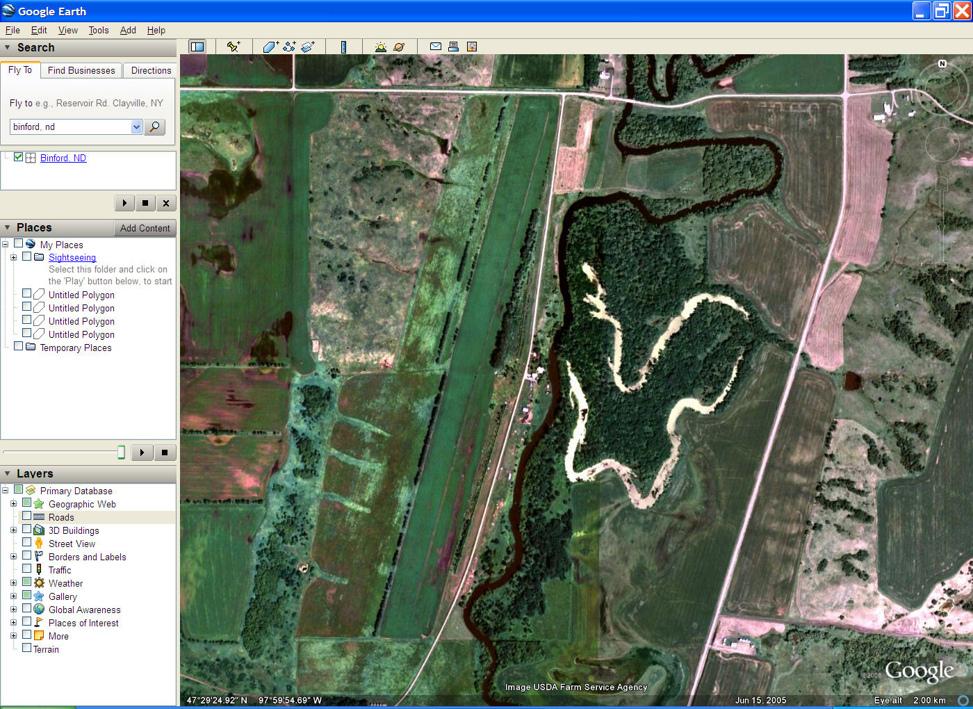This screenshot has width=973, height=709.
Task: Add a placemark with the pushpin icon
Action: [x=234, y=47]
